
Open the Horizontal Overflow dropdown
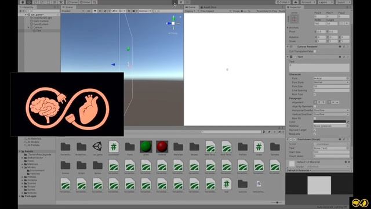[x=331, y=110]
